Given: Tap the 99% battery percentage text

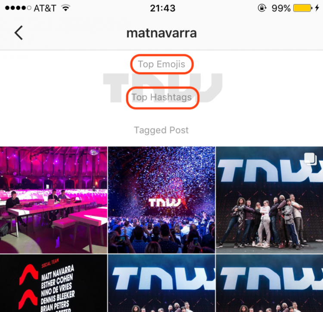Looking at the screenshot, I should 281,8.
